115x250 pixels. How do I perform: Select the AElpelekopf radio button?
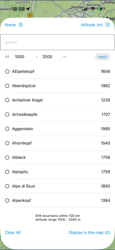tap(7, 72)
